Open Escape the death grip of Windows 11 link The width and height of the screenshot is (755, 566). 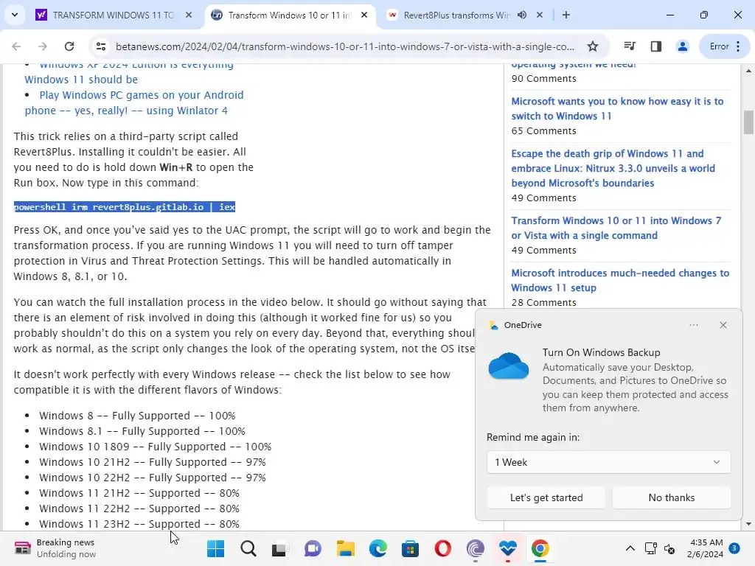pyautogui.click(x=613, y=168)
